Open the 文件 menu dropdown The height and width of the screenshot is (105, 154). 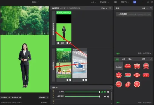point(94,2)
